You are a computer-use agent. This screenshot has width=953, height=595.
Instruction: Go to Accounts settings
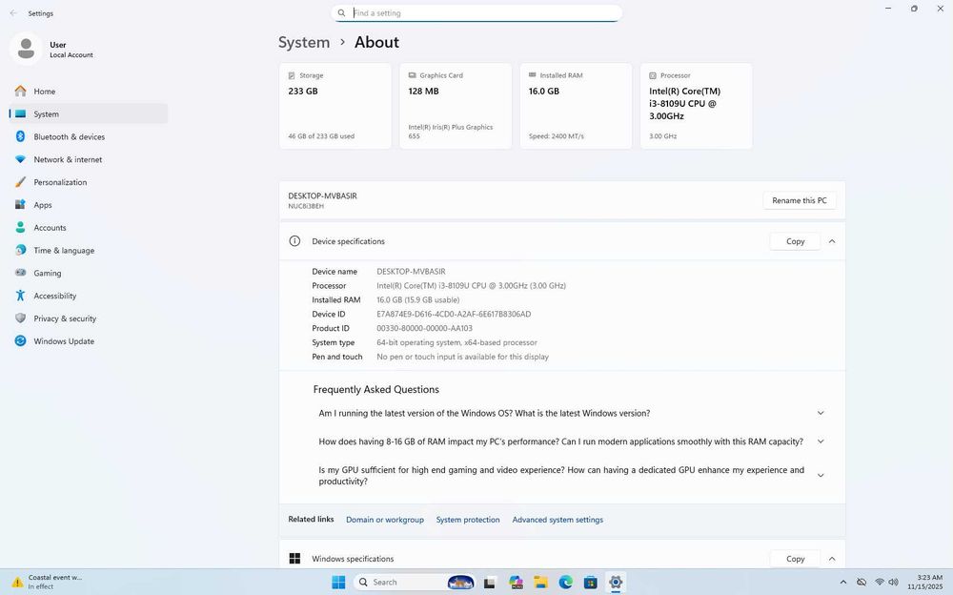coord(88,228)
